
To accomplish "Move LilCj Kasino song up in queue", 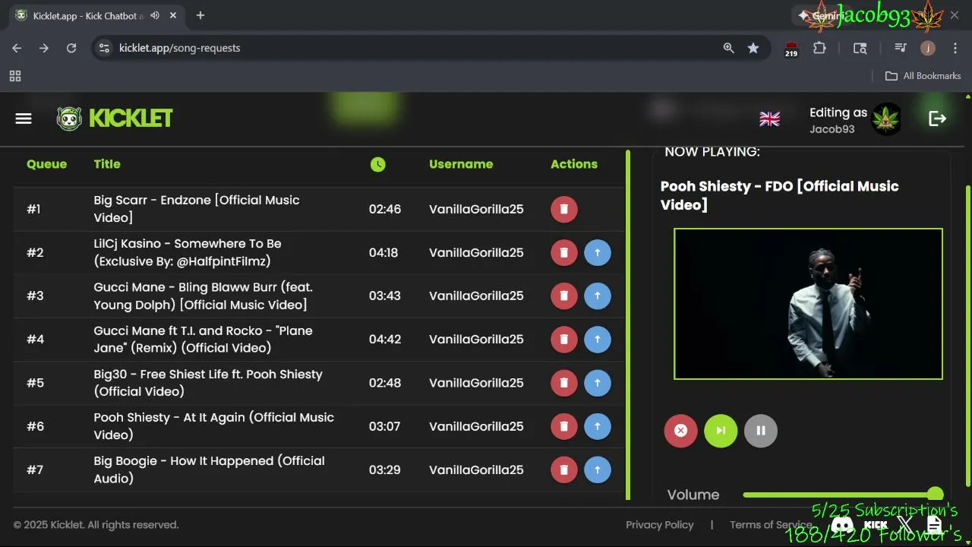I will point(598,252).
